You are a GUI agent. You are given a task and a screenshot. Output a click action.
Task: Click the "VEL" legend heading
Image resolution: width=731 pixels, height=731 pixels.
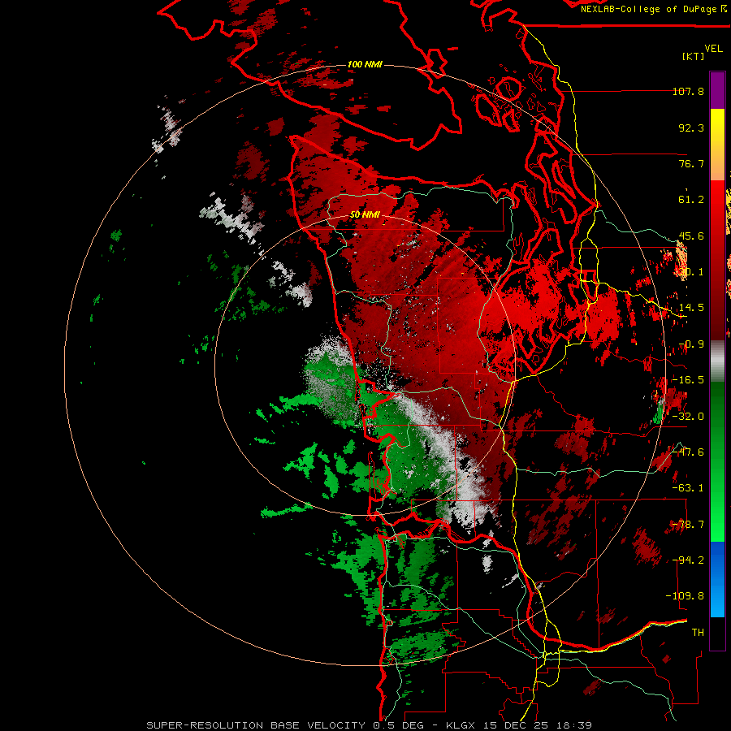pyautogui.click(x=713, y=49)
